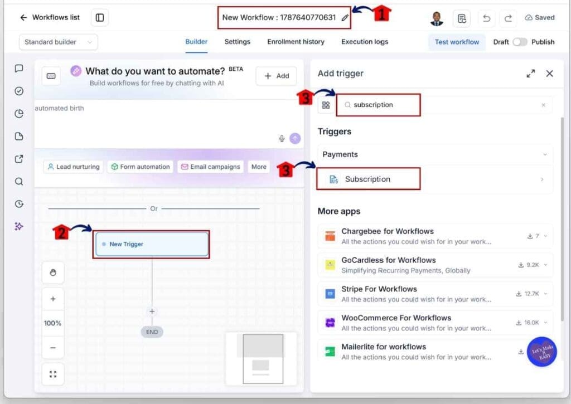Open the external link icon in sidebar
Screen dimensions: 571x404
pyautogui.click(x=19, y=159)
